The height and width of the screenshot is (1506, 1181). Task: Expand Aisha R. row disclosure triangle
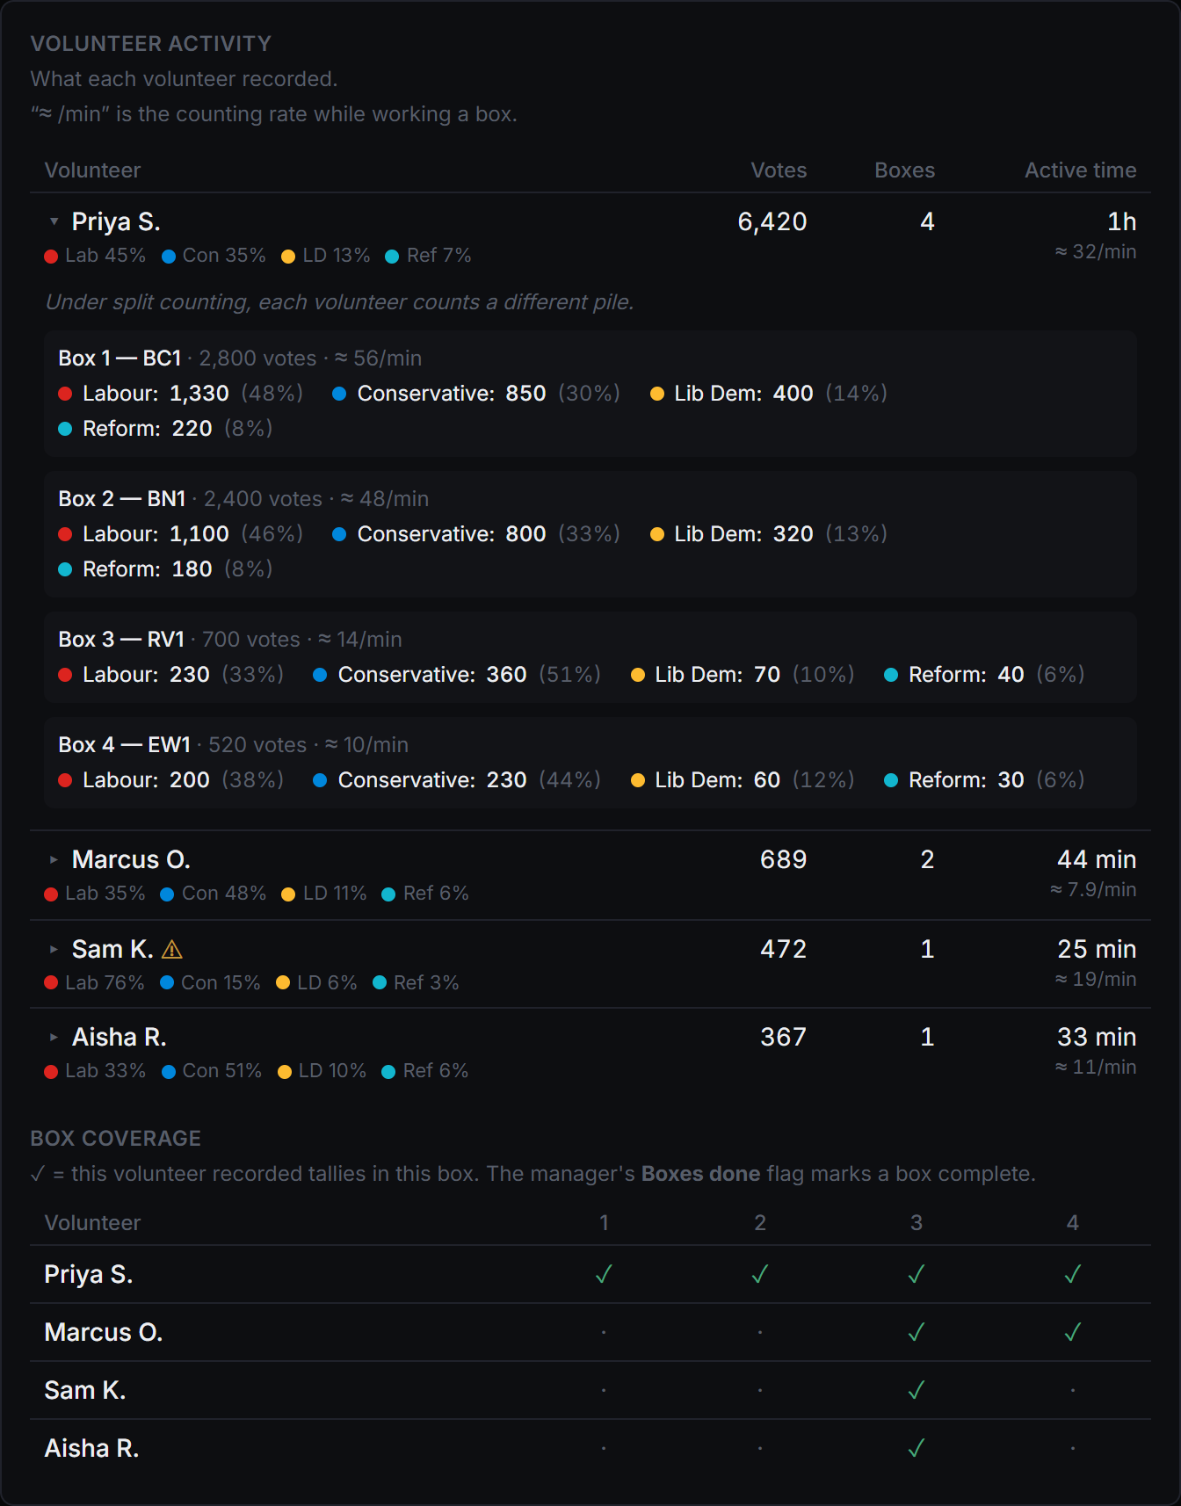54,1037
